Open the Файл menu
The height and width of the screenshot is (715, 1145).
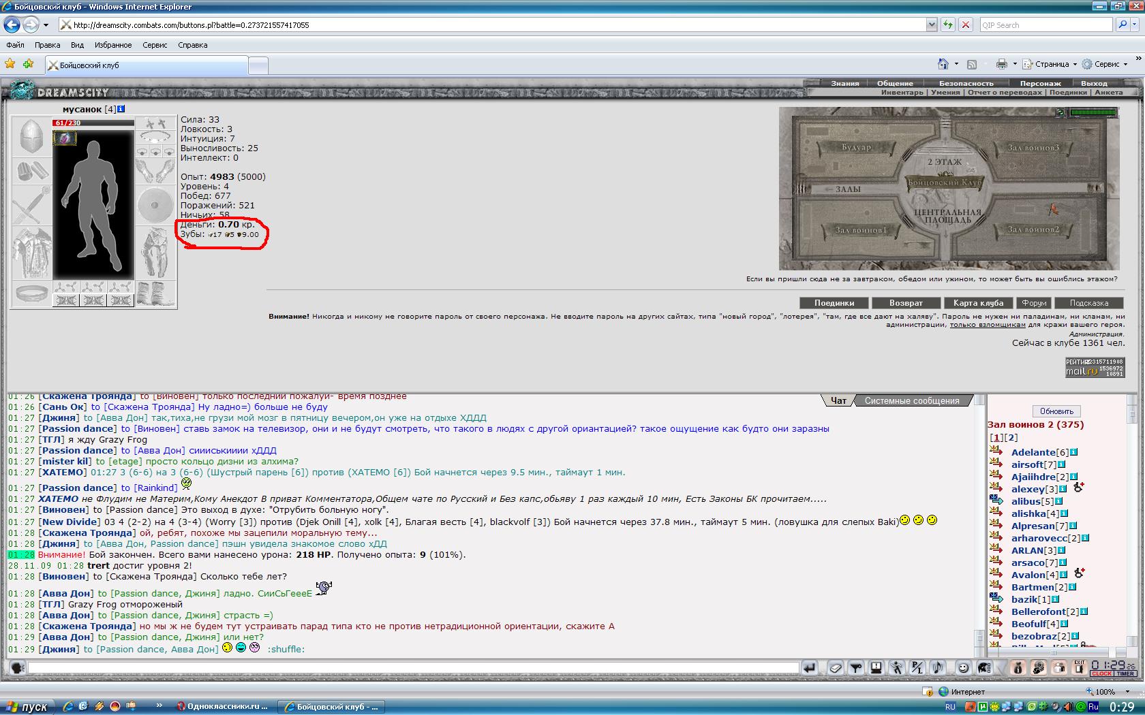tap(15, 45)
